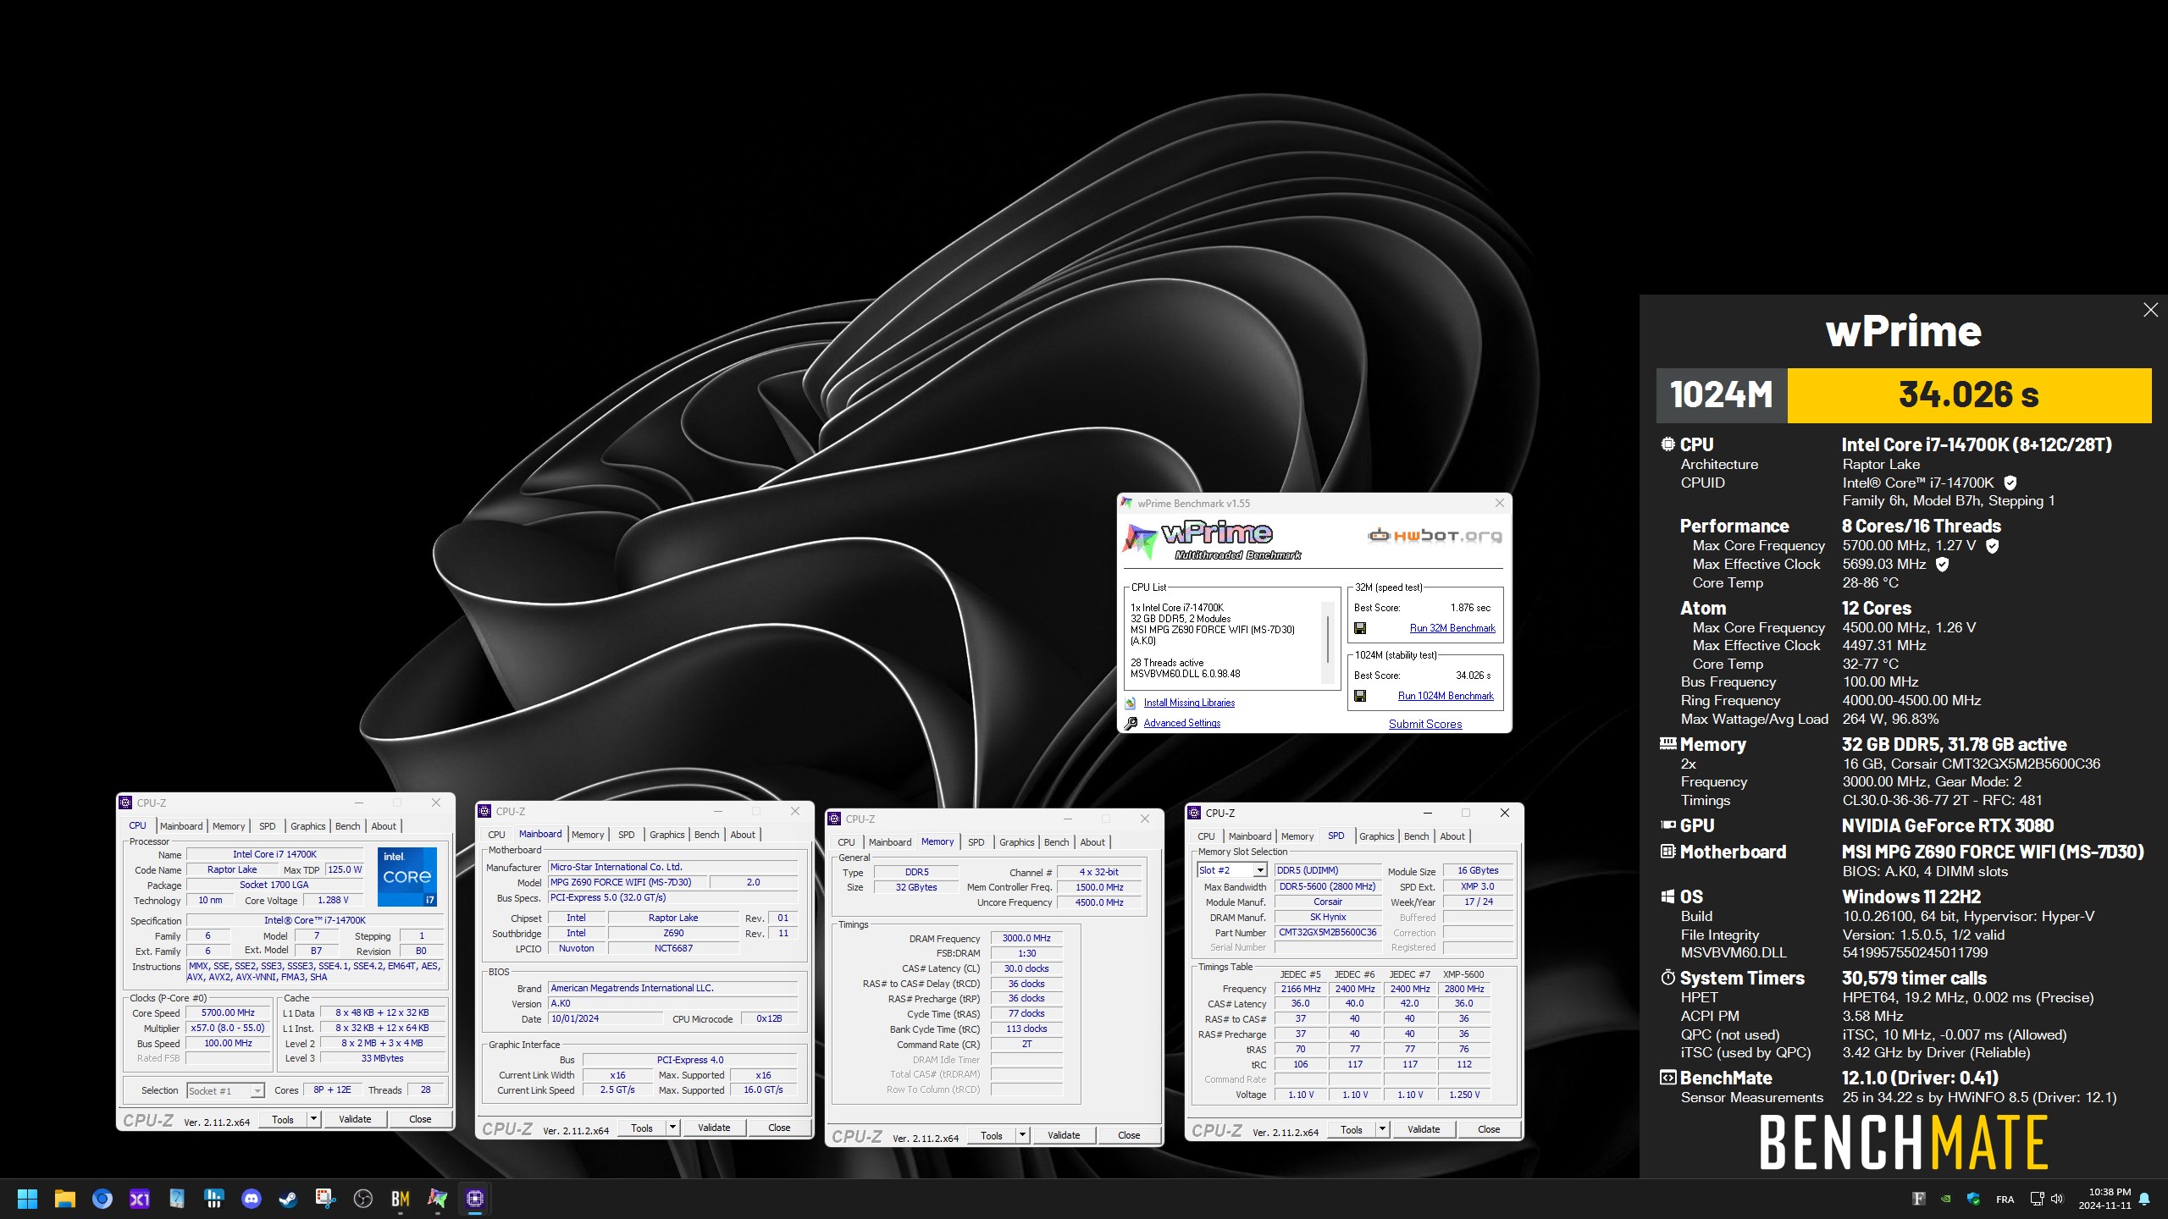This screenshot has height=1219, width=2168.
Task: Open the hwbot-style bar chart app taskbar icon
Action: 213,1199
